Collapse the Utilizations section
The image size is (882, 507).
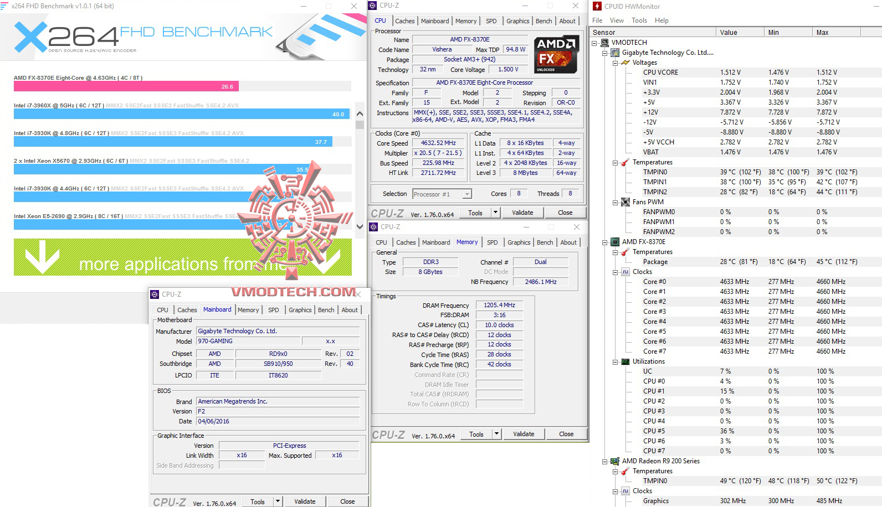616,362
